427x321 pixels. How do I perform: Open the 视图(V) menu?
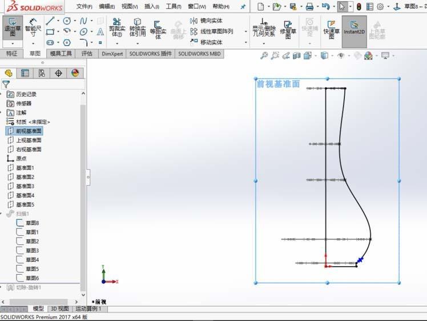pyautogui.click(x=130, y=6)
